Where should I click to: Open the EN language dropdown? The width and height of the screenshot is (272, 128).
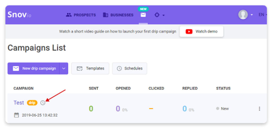tap(262, 15)
